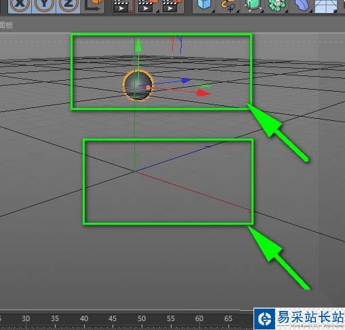Toggle the Z axis lock
Screen dimensions: 345x330
(68, 5)
